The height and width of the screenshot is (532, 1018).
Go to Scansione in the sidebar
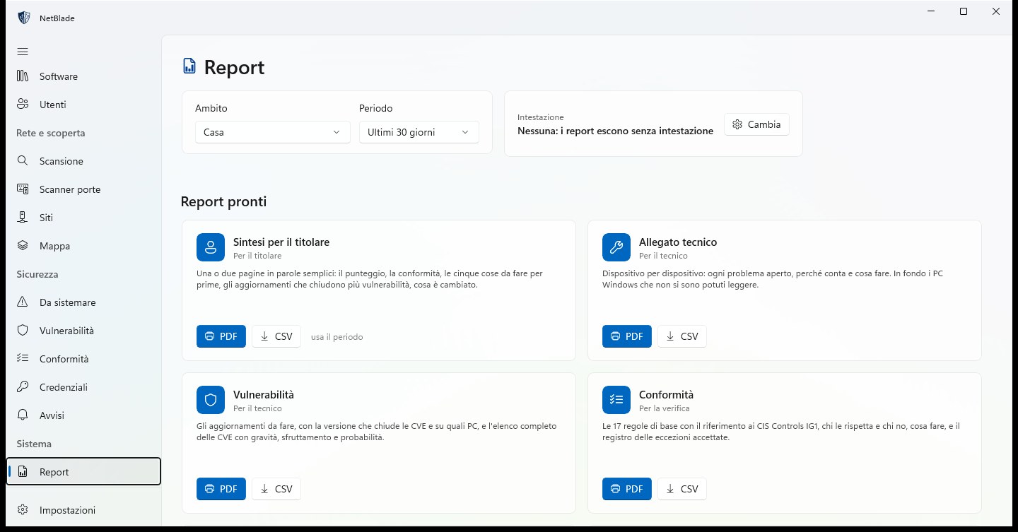[83, 161]
